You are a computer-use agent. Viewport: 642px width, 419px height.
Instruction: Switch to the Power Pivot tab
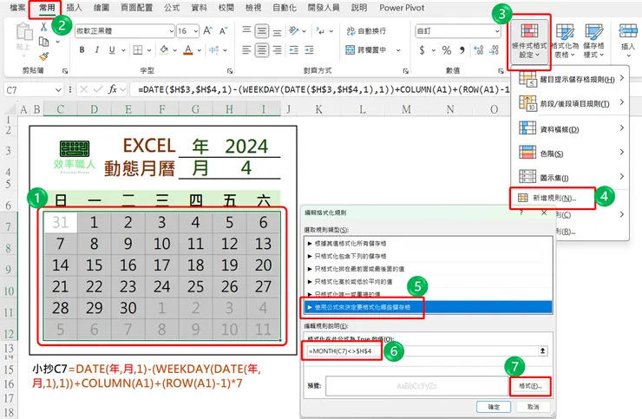pyautogui.click(x=402, y=7)
